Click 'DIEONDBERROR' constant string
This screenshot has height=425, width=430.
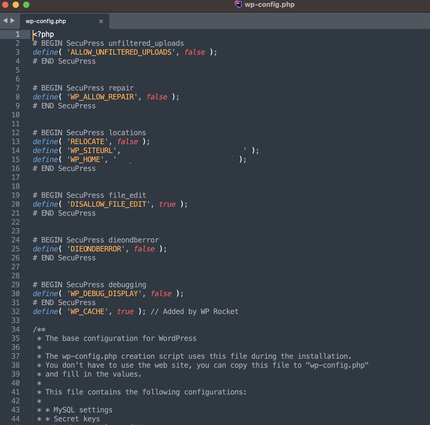[x=96, y=249]
